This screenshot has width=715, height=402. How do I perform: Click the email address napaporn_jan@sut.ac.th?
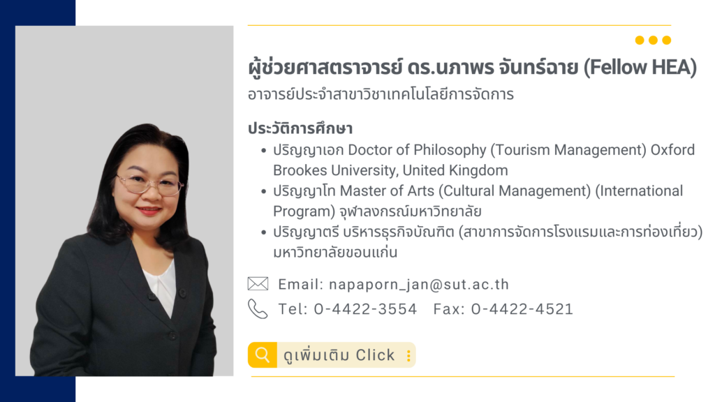(x=419, y=285)
